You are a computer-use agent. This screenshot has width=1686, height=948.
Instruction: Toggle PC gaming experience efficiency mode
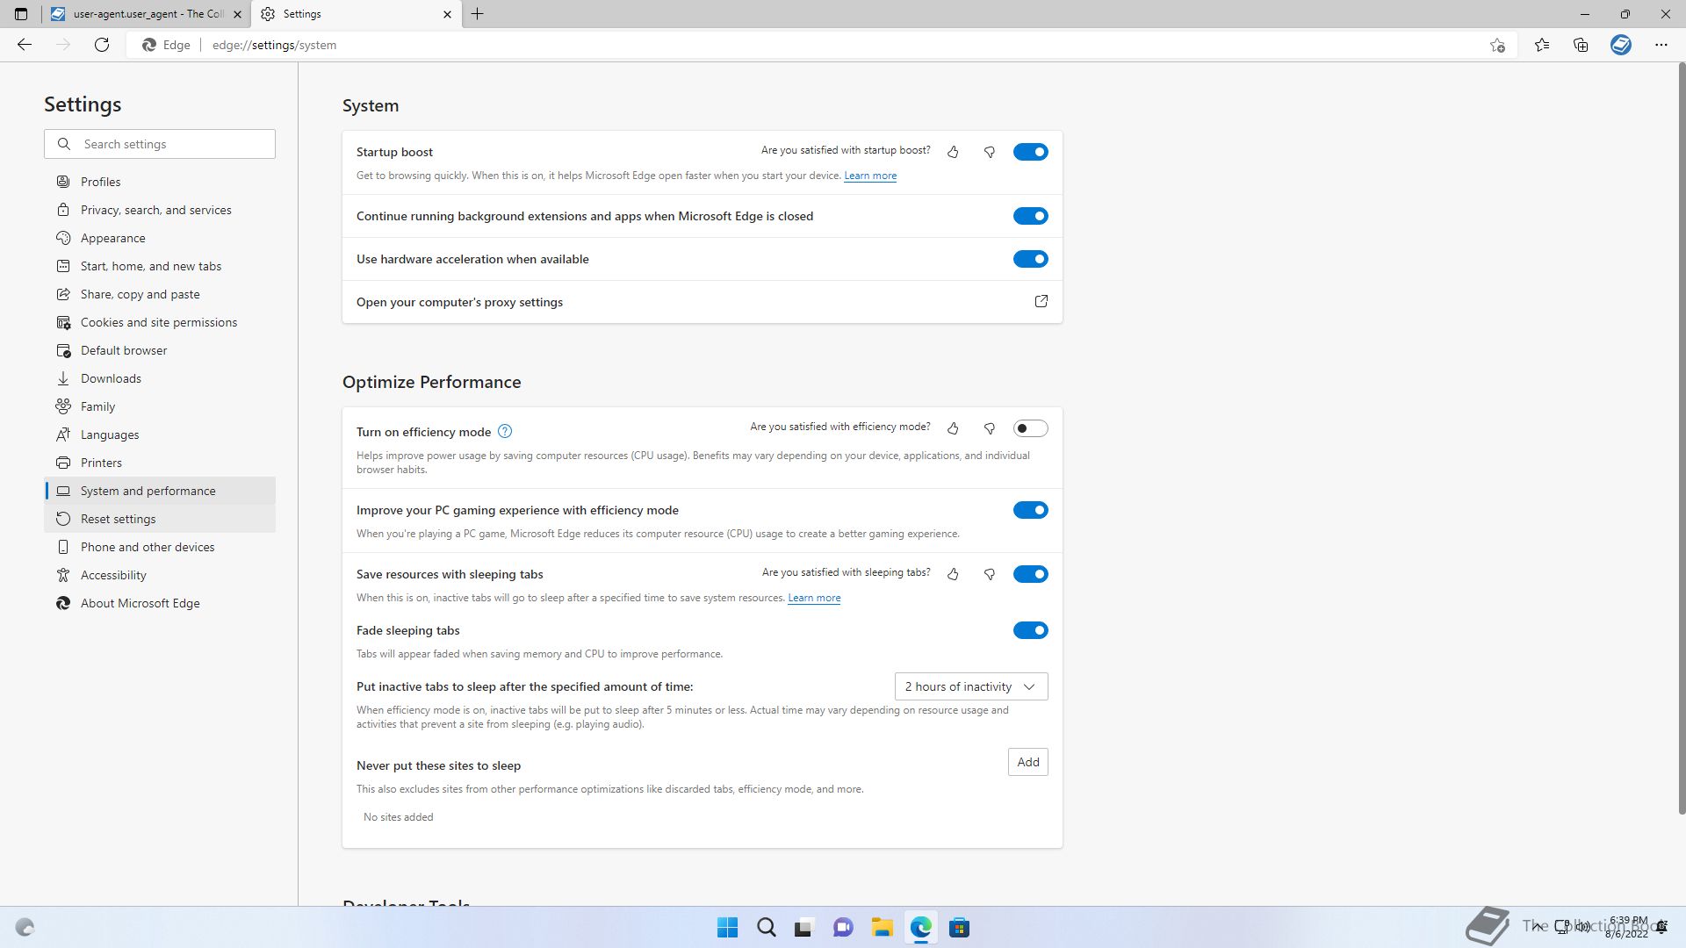coord(1030,510)
